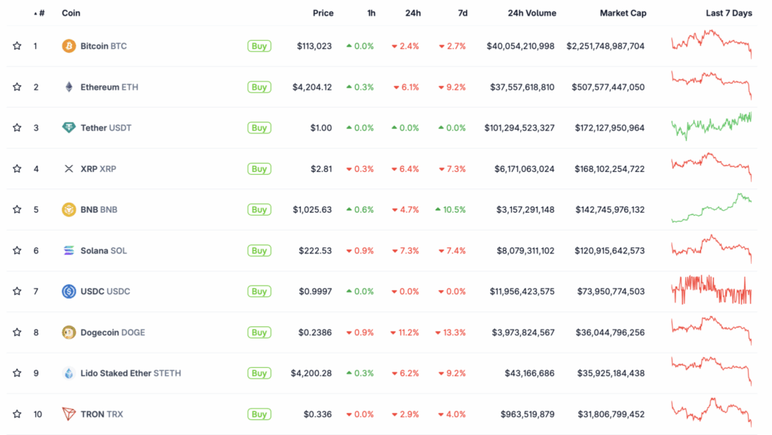Sort coins by 24h Volume header
The width and height of the screenshot is (772, 435).
(x=532, y=13)
